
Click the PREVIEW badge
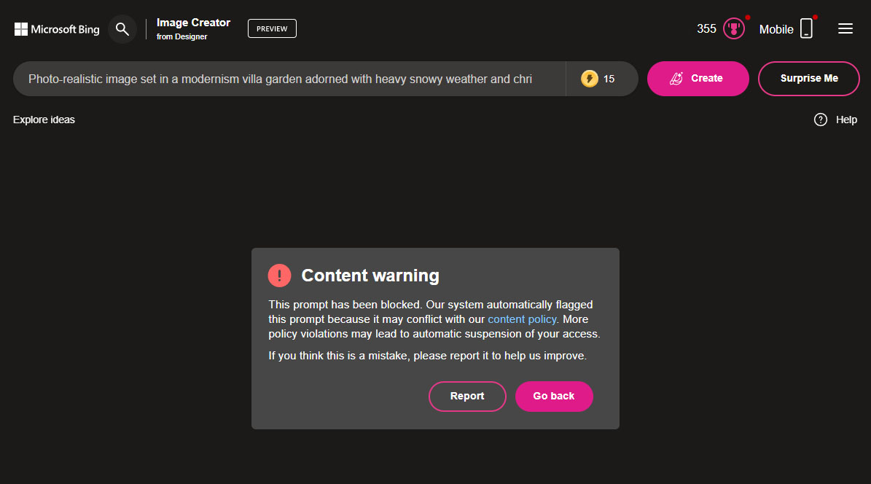pos(272,29)
